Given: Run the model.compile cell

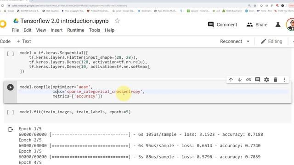Looking at the screenshot, I should point(10,87).
